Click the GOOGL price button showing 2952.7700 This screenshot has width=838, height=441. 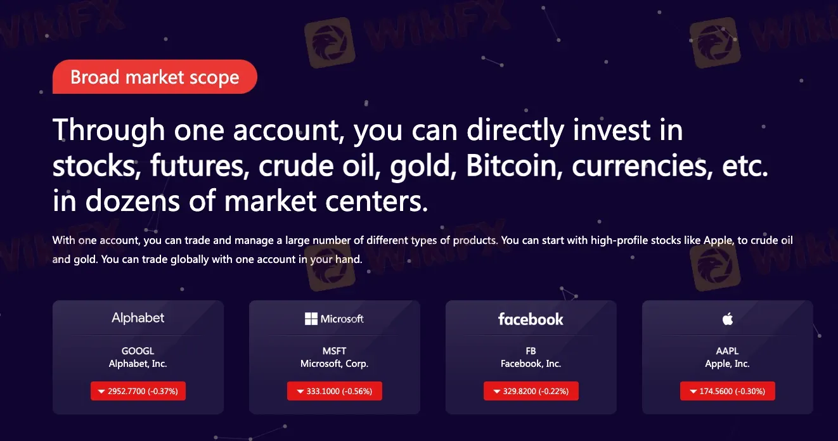tap(138, 391)
